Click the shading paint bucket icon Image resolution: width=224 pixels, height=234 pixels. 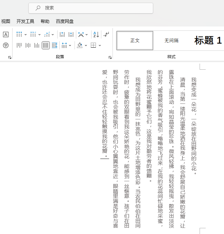(80, 45)
